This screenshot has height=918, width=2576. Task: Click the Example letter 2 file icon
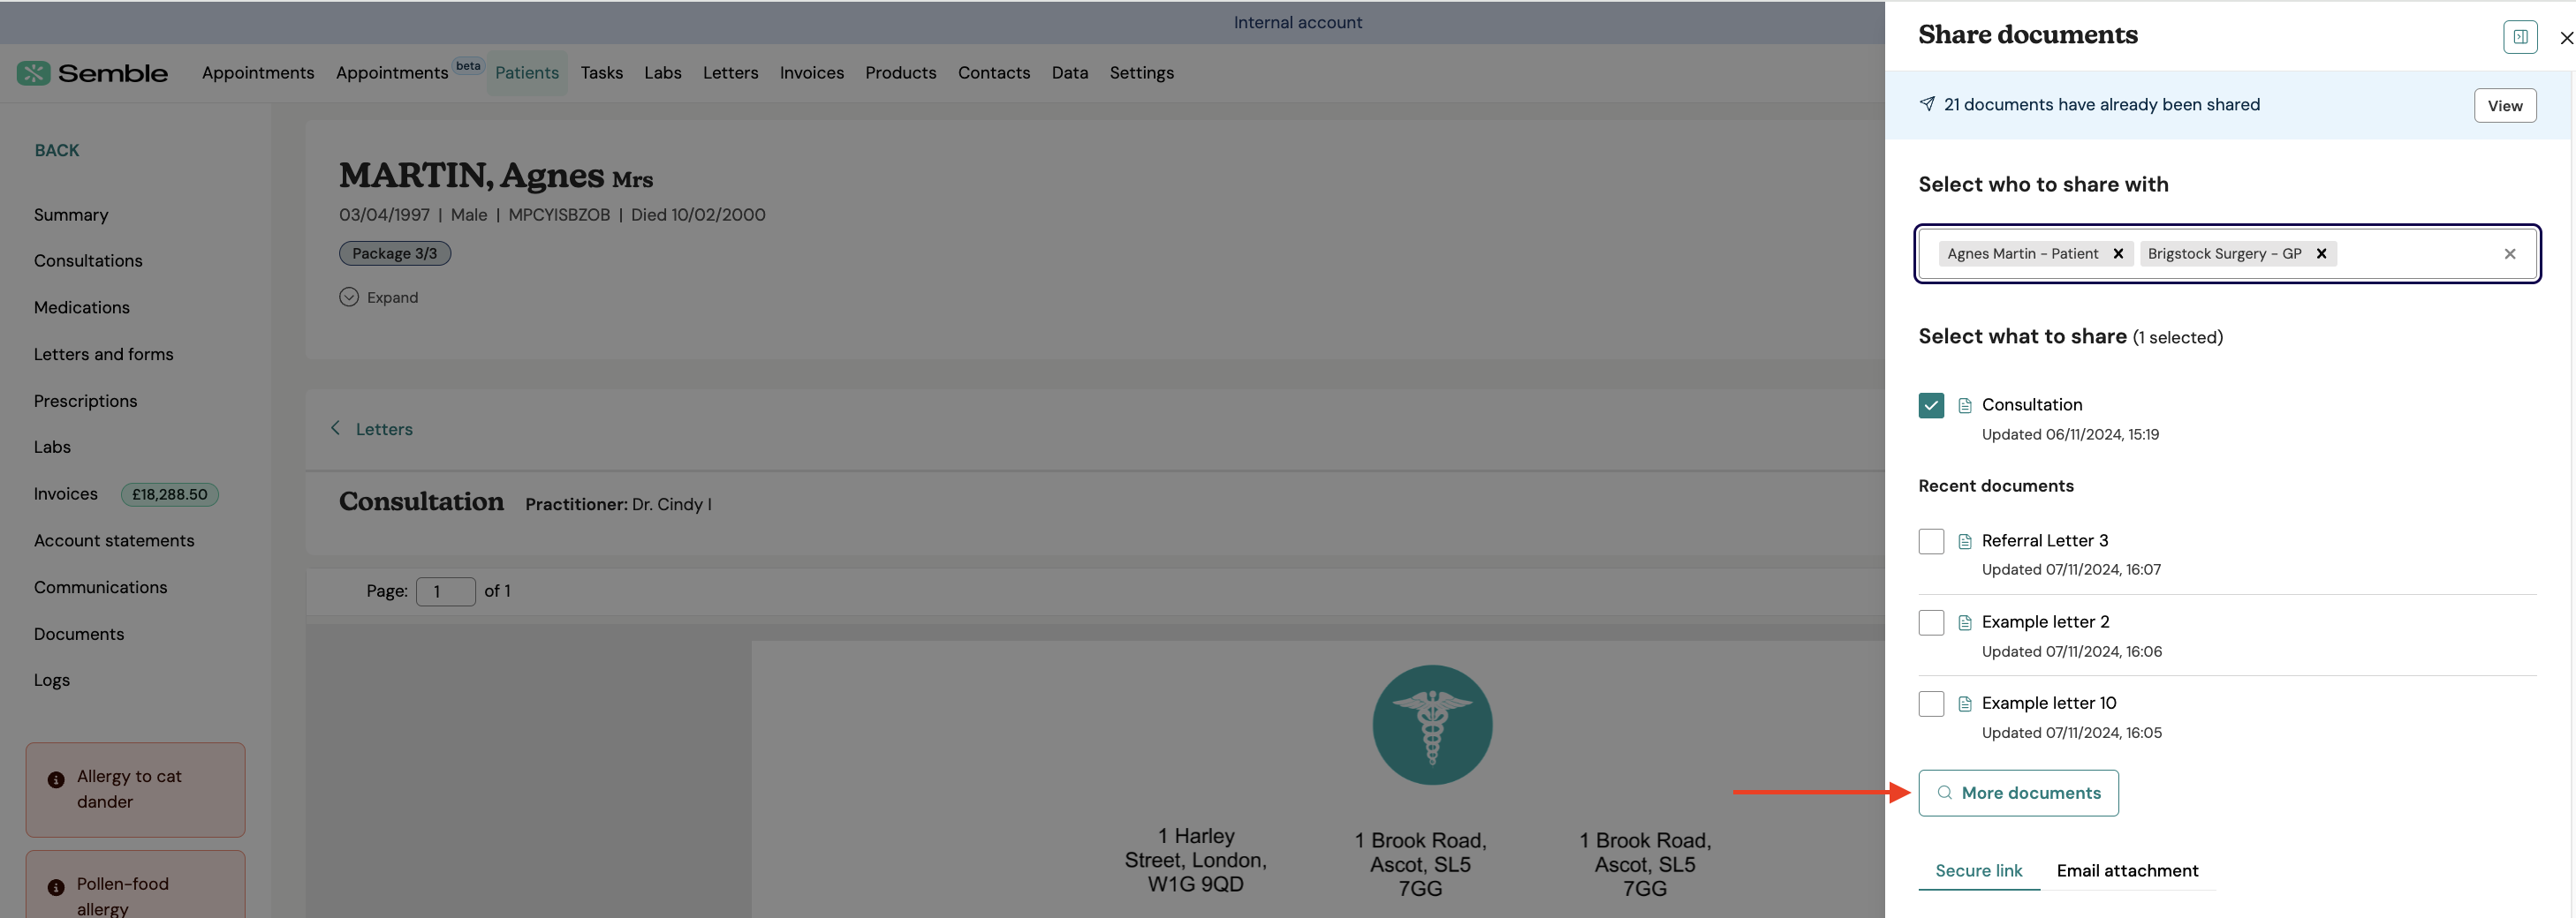(x=1964, y=622)
